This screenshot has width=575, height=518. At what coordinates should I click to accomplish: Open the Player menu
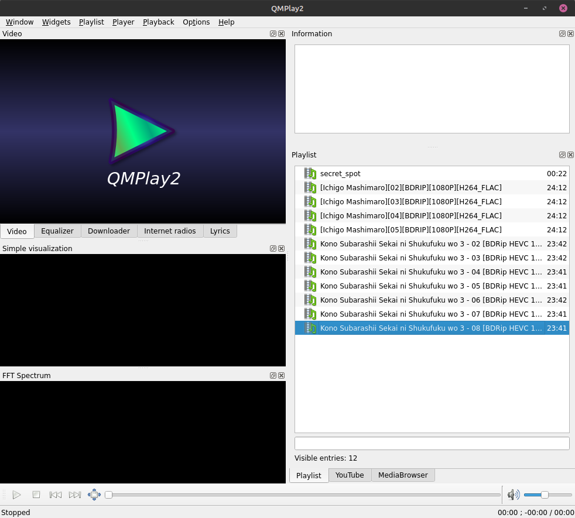click(123, 22)
